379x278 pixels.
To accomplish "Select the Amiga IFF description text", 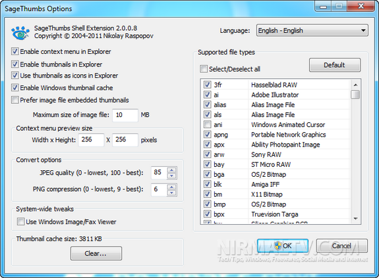I will click(265, 184).
